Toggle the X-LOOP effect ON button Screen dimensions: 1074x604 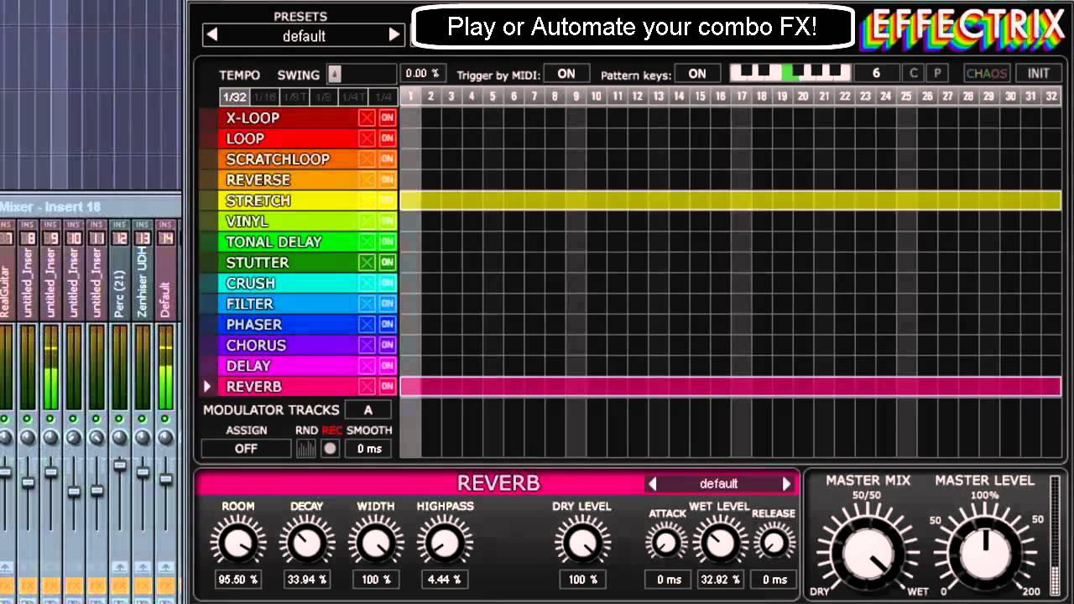coord(387,117)
